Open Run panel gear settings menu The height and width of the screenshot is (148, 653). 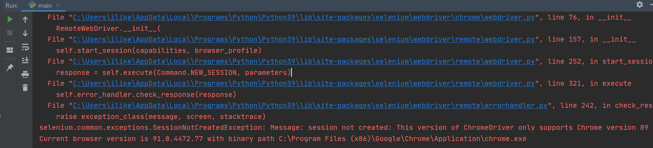[640, 5]
